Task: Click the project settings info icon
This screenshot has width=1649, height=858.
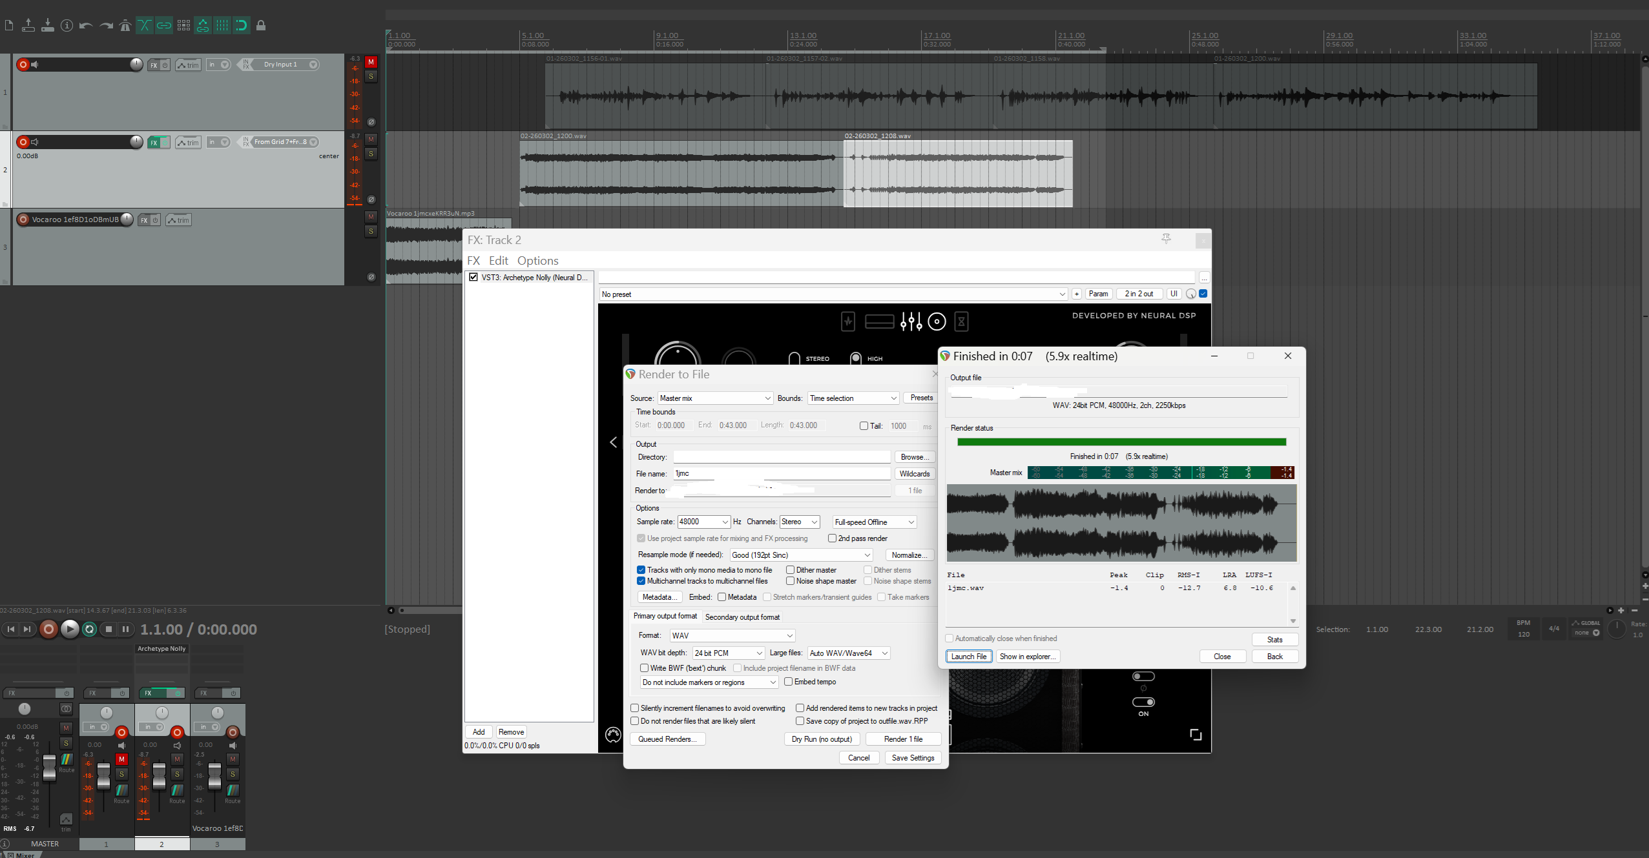Action: [x=67, y=26]
